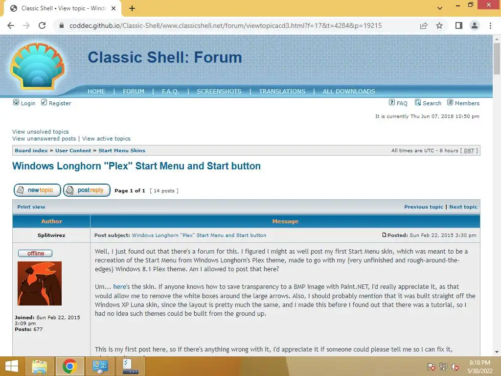Image resolution: width=501 pixels, height=376 pixels.
Task: Click the 'here' skin download link
Action: (119, 287)
